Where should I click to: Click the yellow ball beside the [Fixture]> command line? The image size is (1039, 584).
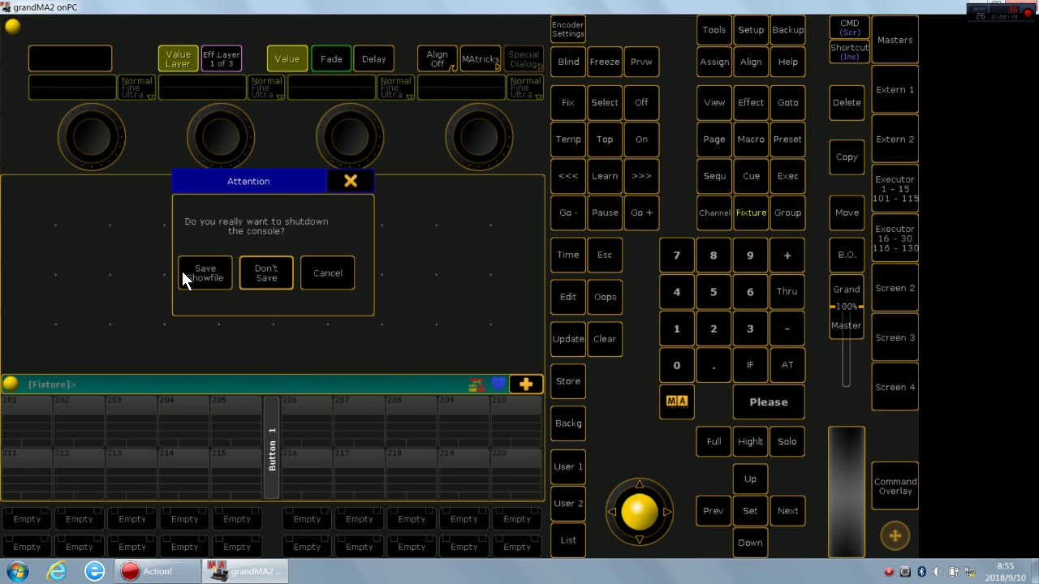[x=11, y=384]
